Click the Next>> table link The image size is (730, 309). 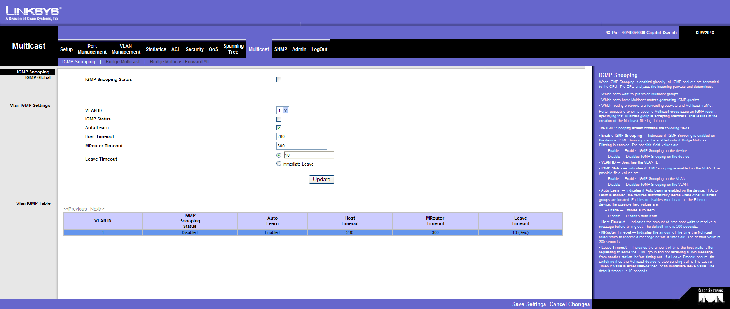pos(97,209)
